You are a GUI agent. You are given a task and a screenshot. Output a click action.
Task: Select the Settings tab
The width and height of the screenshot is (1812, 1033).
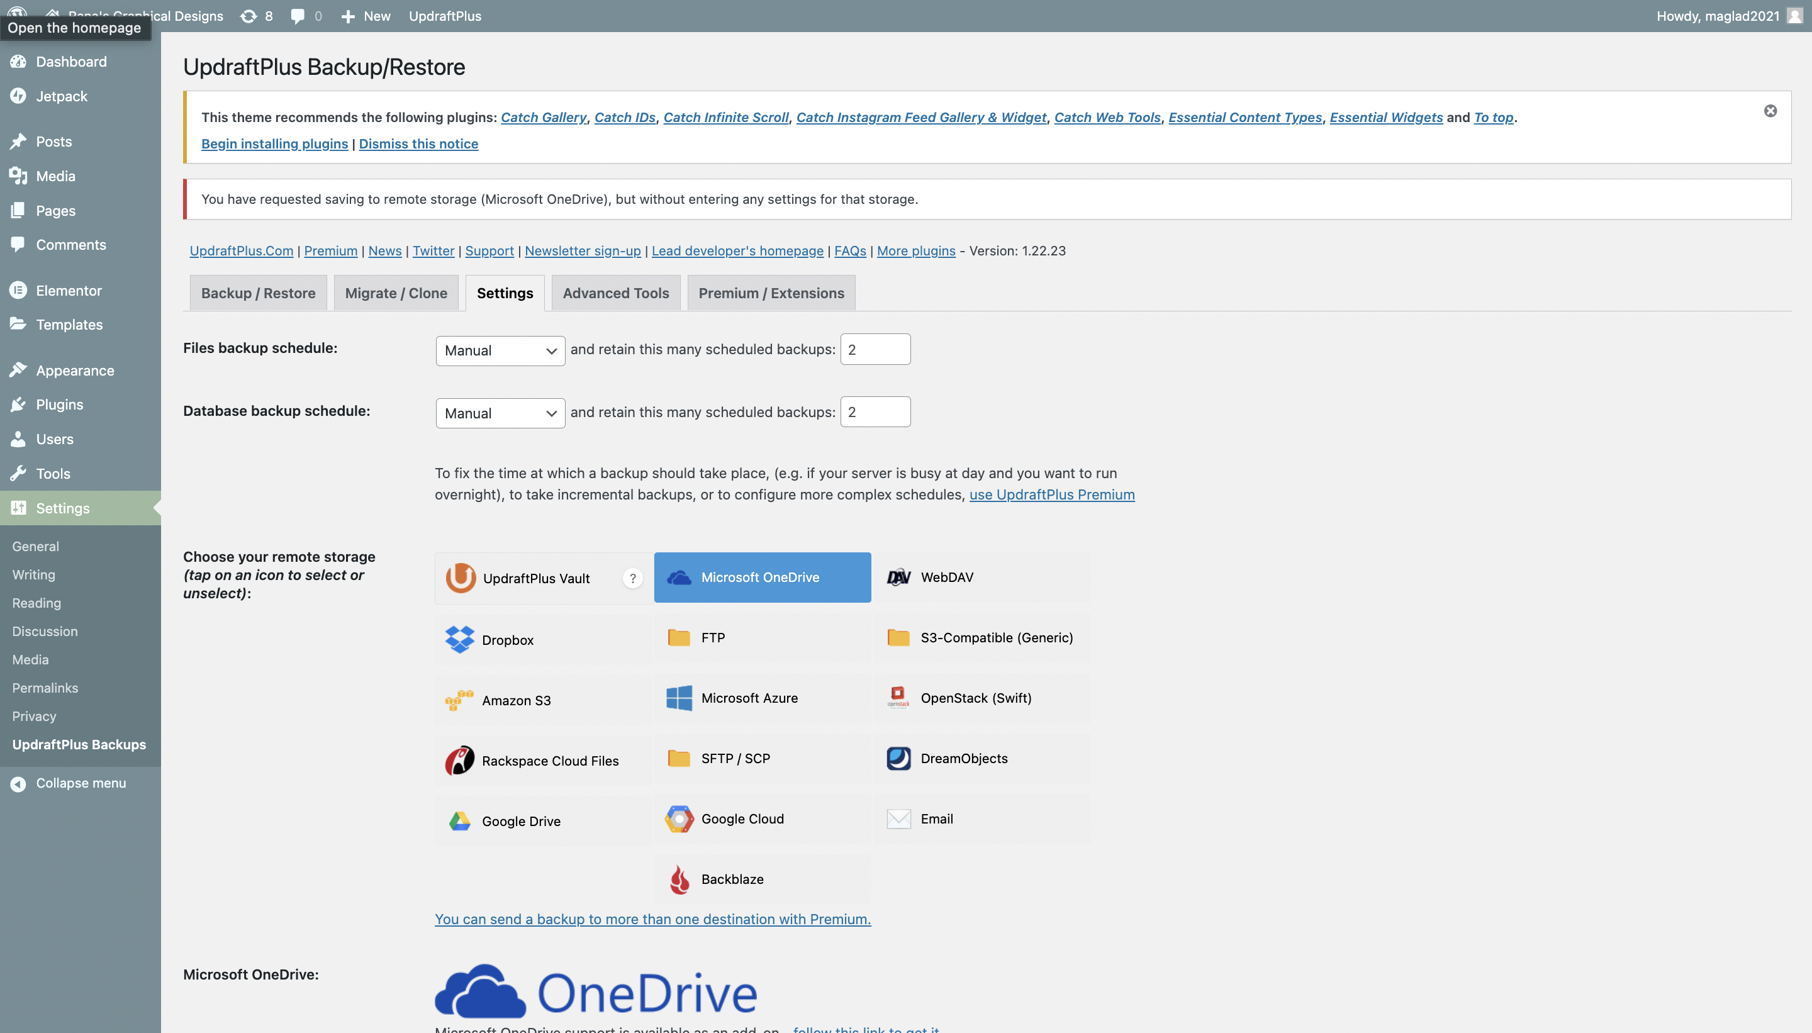click(505, 293)
